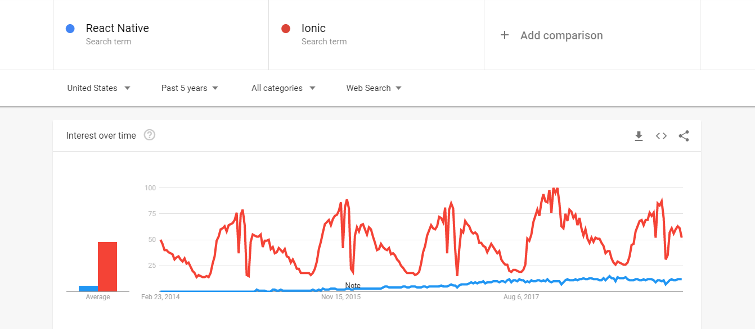The height and width of the screenshot is (329, 755).
Task: Click the plus icon next to Add comparison
Action: pyautogui.click(x=505, y=35)
